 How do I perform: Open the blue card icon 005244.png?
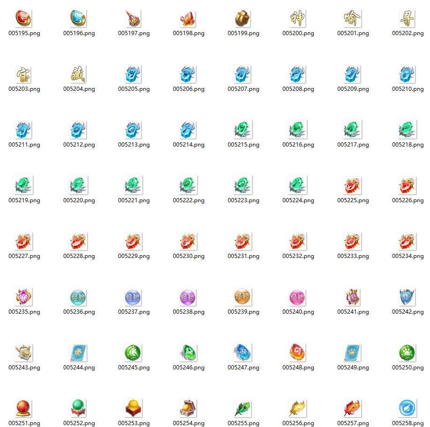[x=78, y=352]
